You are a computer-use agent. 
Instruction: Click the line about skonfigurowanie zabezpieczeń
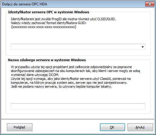coord(75,71)
